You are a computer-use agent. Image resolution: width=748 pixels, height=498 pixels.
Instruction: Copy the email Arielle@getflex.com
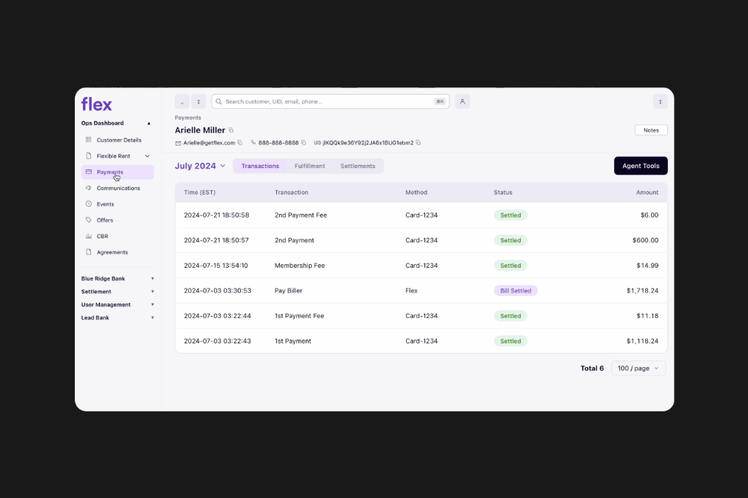240,143
